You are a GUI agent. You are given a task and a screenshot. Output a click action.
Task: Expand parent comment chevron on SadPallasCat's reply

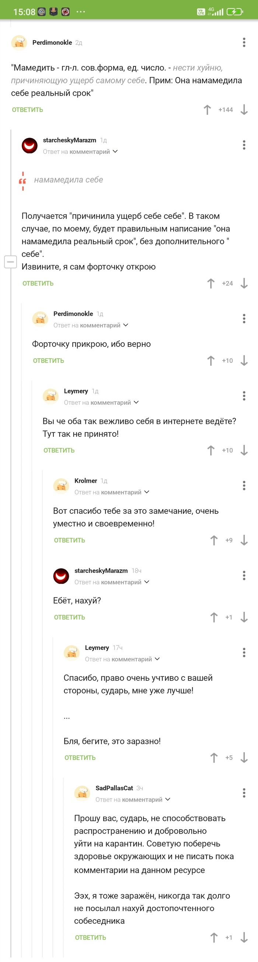click(x=168, y=800)
